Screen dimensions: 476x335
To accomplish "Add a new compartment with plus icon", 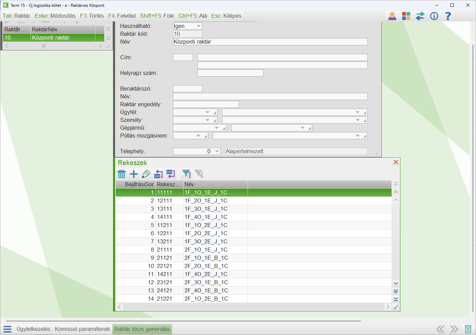I will pyautogui.click(x=134, y=174).
